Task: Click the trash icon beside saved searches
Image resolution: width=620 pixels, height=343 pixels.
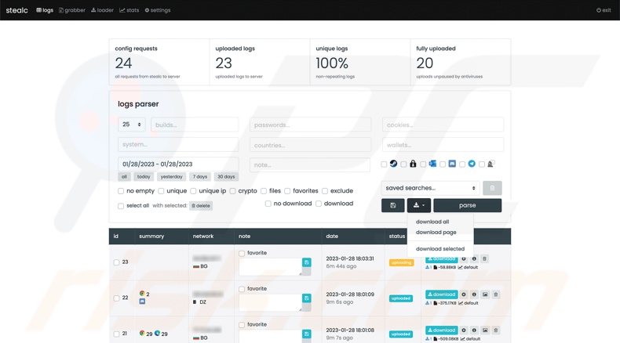Action: (492, 188)
